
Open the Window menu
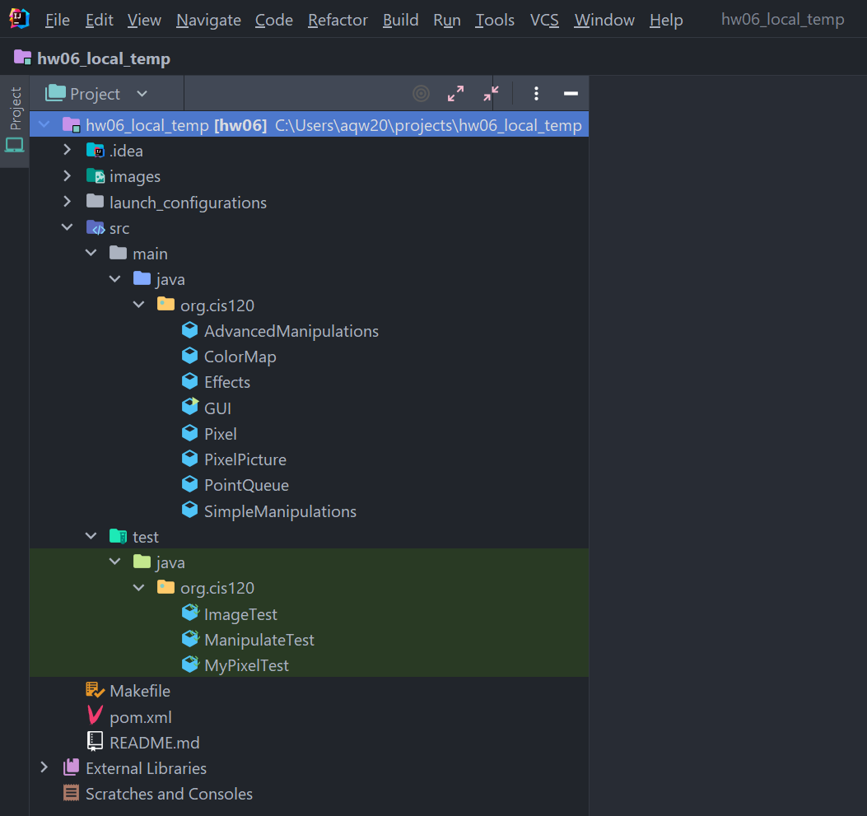[x=604, y=20]
